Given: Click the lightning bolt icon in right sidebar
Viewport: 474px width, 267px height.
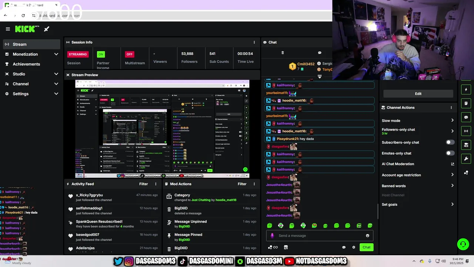Looking at the screenshot, I should click(466, 90).
